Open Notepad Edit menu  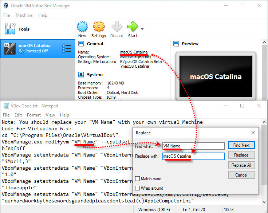[18, 115]
